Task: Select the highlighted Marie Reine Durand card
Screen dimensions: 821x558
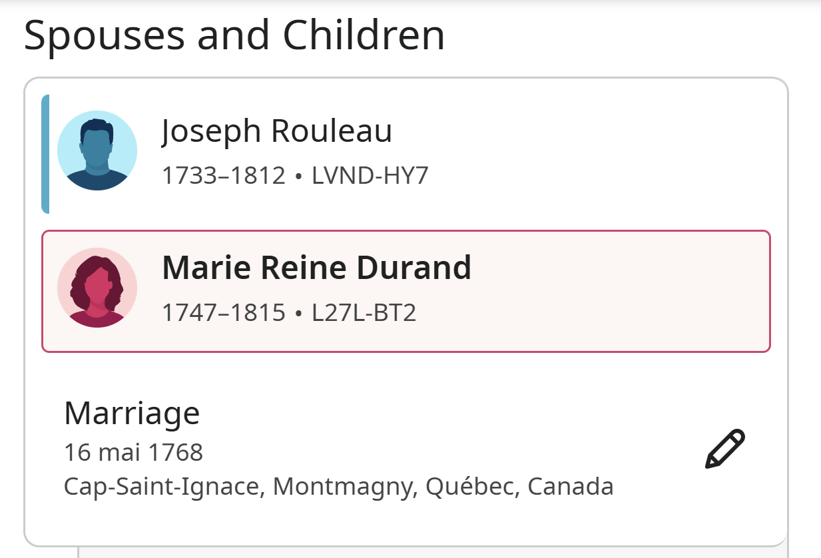Action: 406,291
